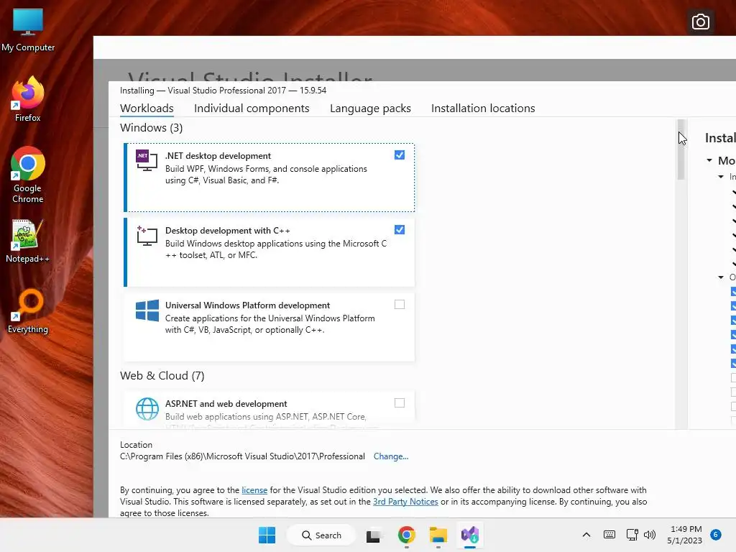Image resolution: width=736 pixels, height=552 pixels.
Task: Open the Everything search desktop shortcut
Action: [28, 310]
